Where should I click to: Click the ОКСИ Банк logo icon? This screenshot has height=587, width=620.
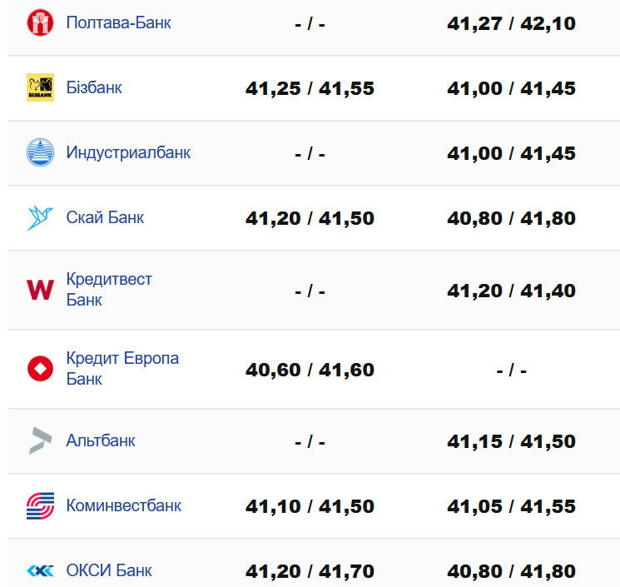(40, 571)
